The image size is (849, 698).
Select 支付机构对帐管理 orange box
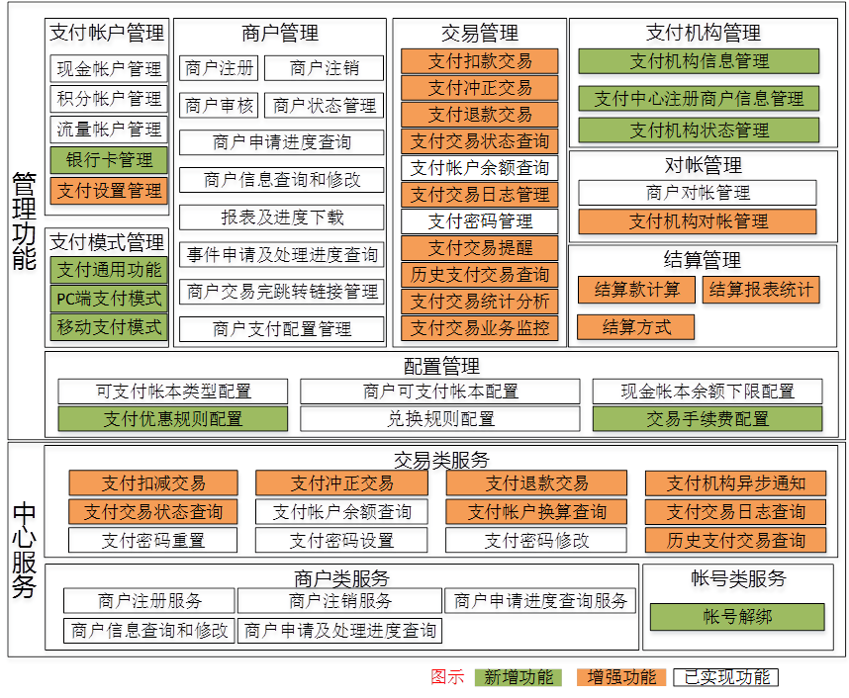point(698,221)
